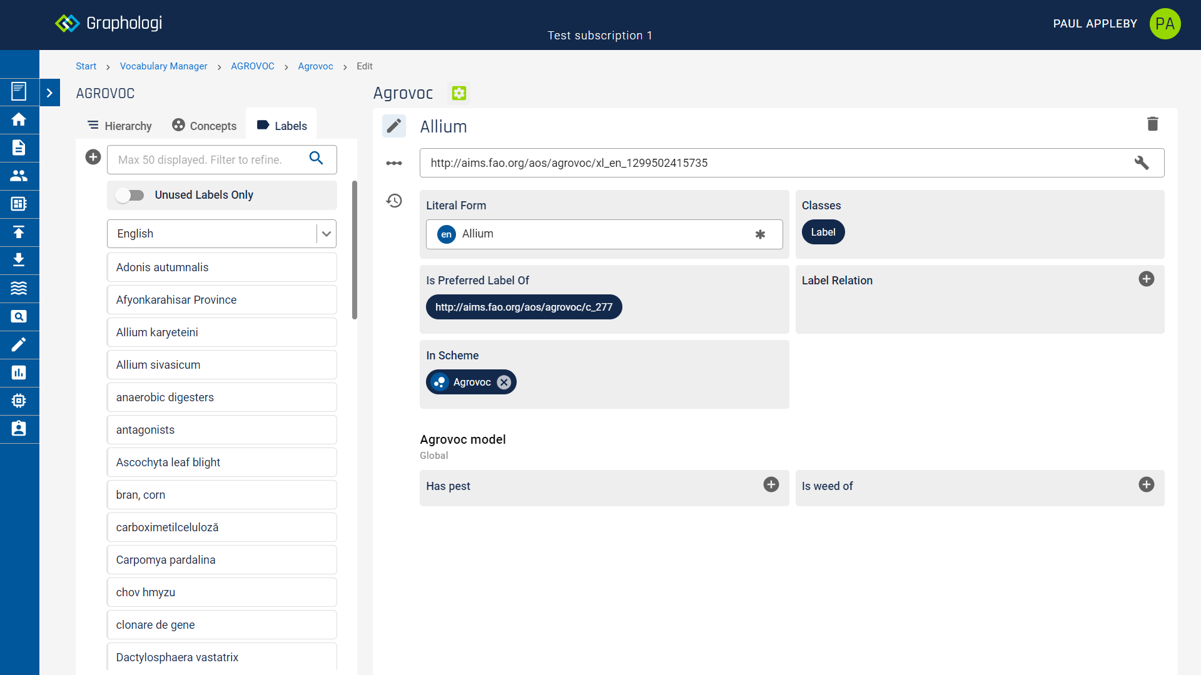Toggle Unused Labels Only switch
The height and width of the screenshot is (675, 1201).
point(129,195)
